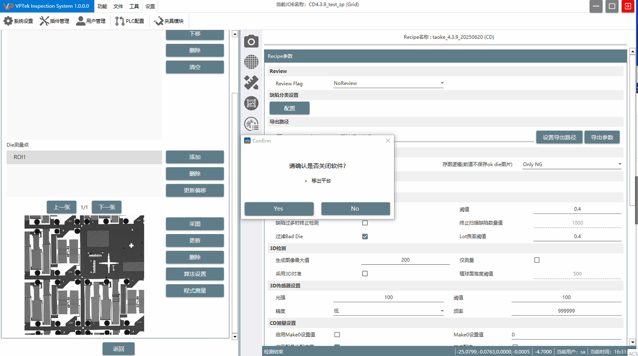Open the 功能 menu
The width and height of the screenshot is (638, 356).
point(102,6)
